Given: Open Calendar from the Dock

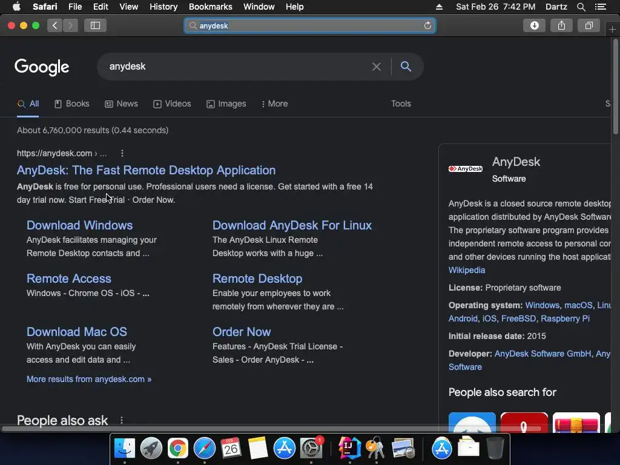Looking at the screenshot, I should (x=231, y=449).
